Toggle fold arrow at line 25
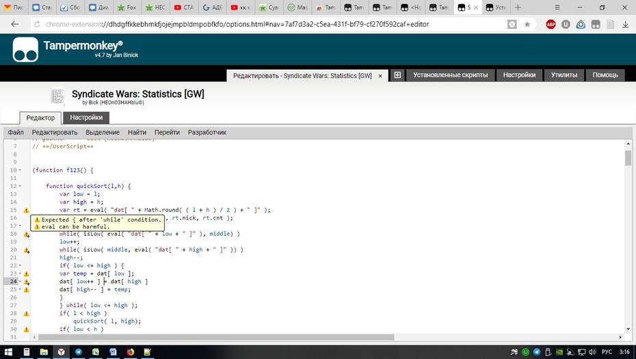Viewport: 636px width, 359px height. pyautogui.click(x=20, y=290)
